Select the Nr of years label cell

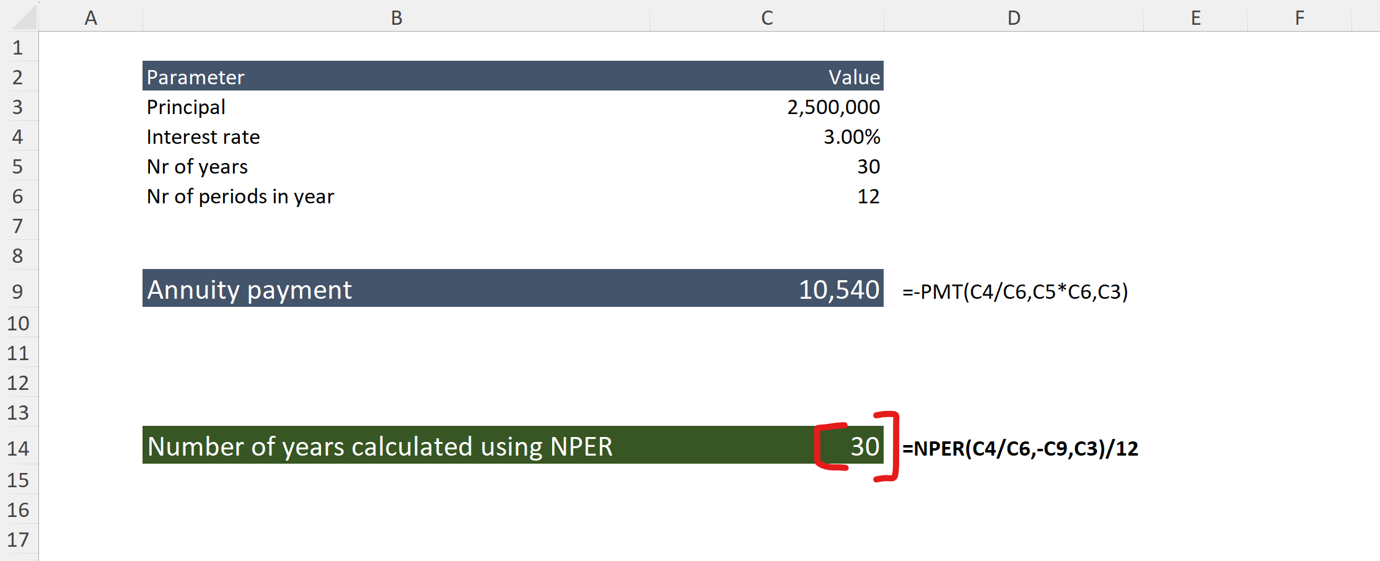197,166
